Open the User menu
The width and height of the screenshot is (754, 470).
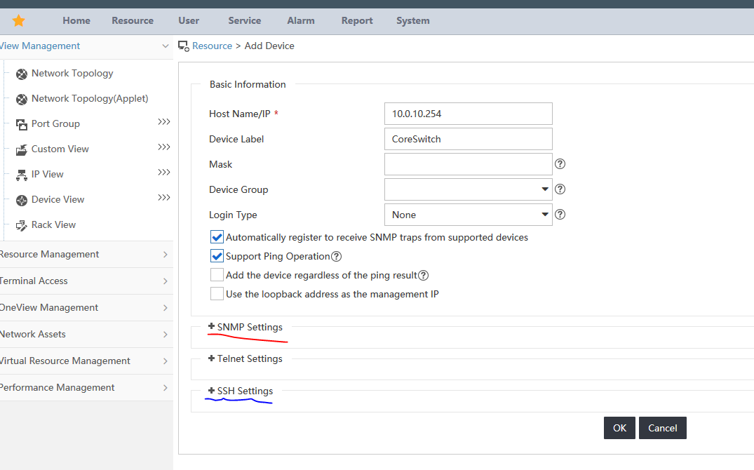(189, 20)
